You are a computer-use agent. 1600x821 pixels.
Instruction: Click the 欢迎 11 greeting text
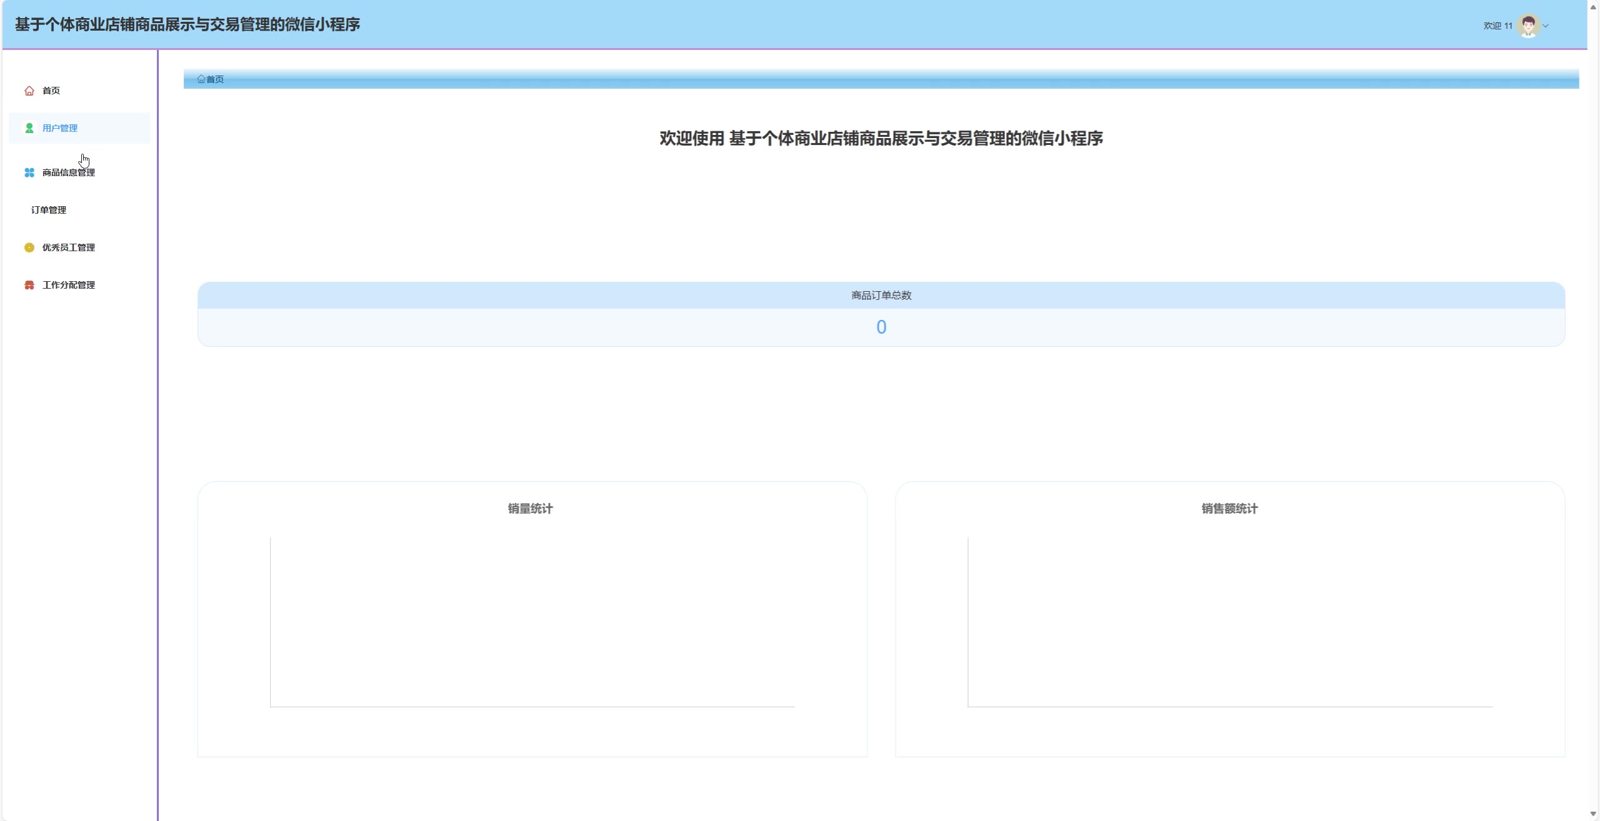pos(1497,26)
